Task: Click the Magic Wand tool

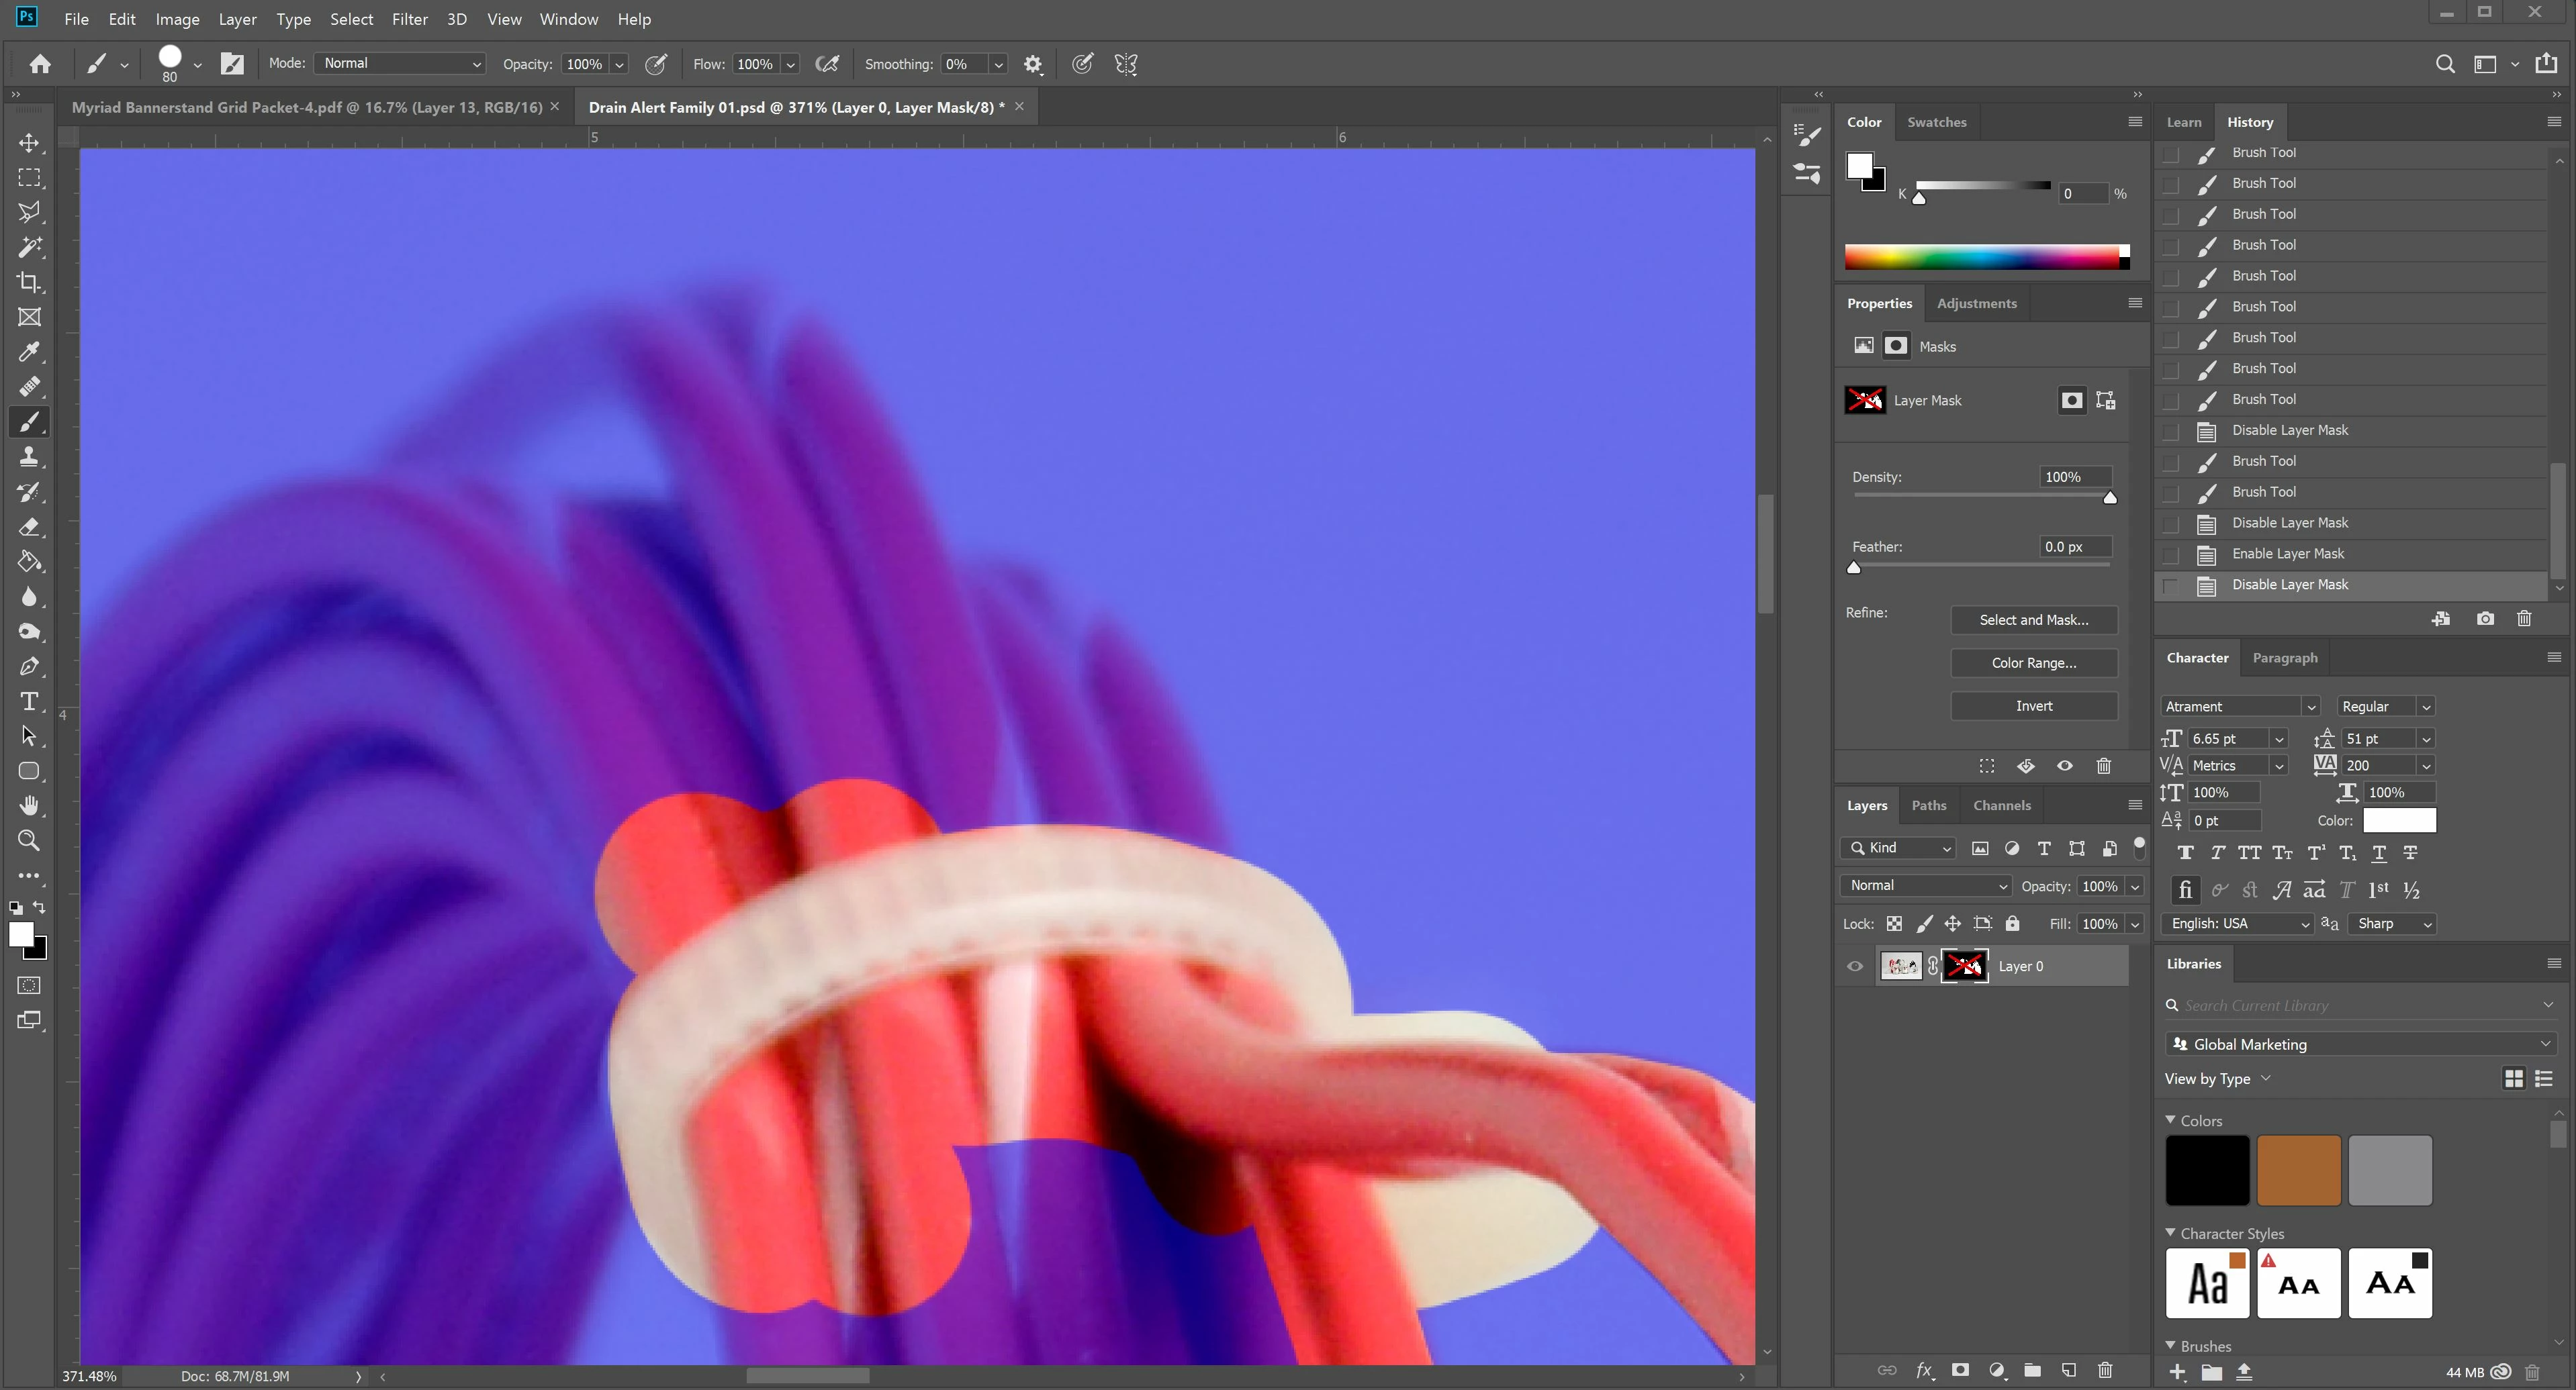Action: pyautogui.click(x=29, y=247)
